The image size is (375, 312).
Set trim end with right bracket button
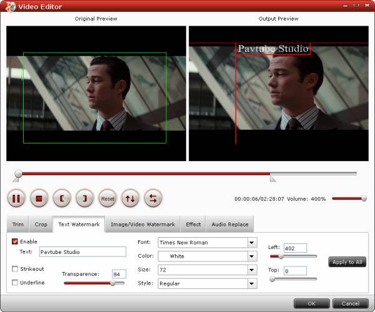tap(84, 198)
